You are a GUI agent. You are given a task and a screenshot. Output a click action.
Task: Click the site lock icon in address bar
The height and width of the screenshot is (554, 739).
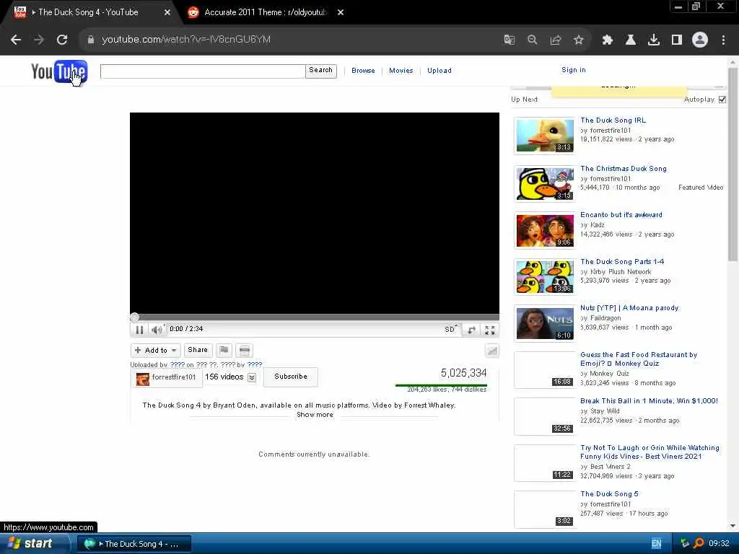91,40
